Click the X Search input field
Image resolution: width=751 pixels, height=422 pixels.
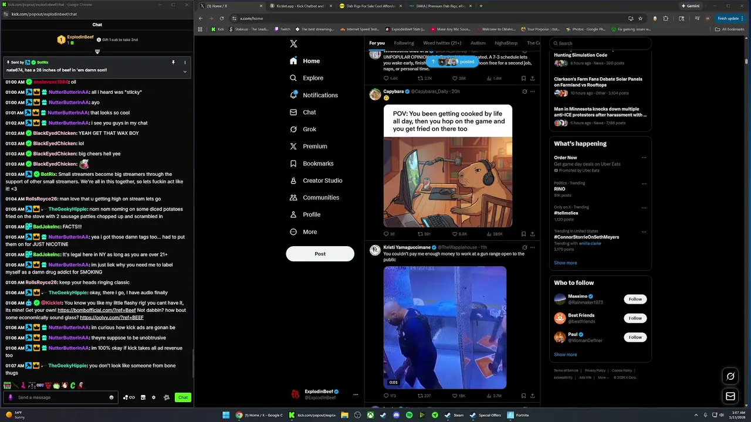[x=600, y=43]
